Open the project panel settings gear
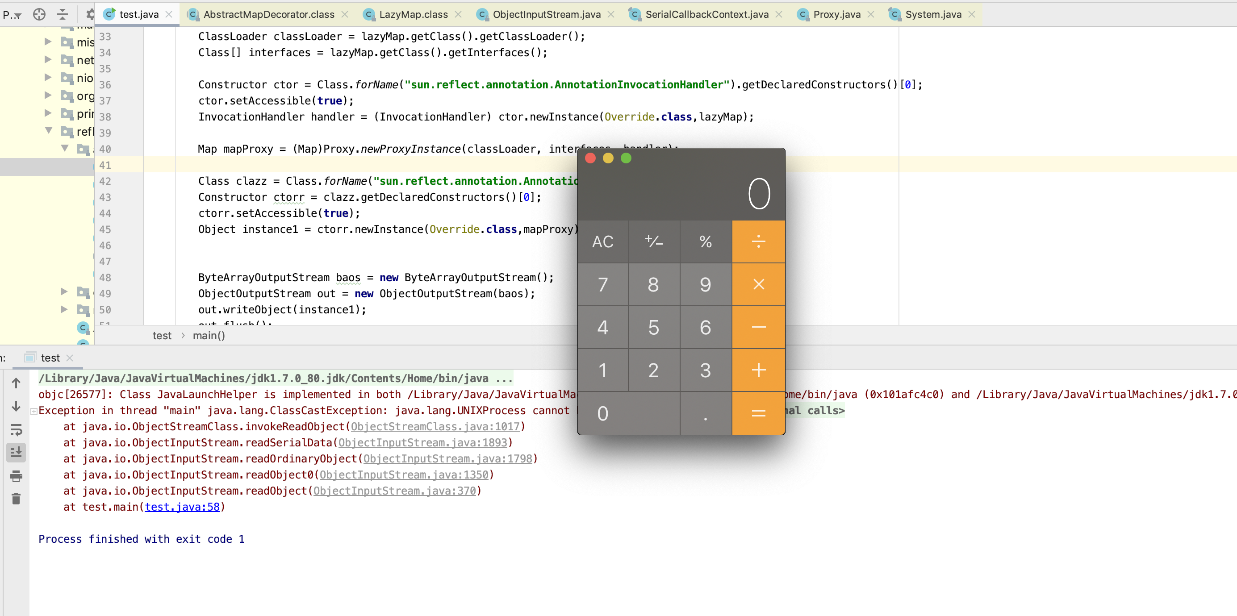 click(x=89, y=14)
